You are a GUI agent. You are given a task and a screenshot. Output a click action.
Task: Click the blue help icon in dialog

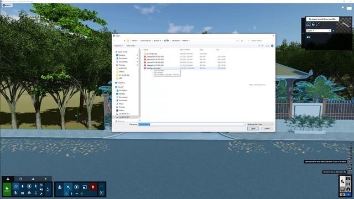[x=272, y=46]
